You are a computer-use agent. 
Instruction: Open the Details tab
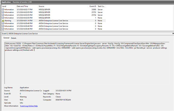[x=14, y=38]
